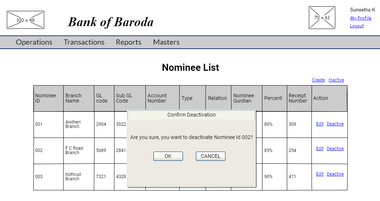This screenshot has width=380, height=201.
Task: Click the Receipt Number column header
Action: [x=299, y=98]
